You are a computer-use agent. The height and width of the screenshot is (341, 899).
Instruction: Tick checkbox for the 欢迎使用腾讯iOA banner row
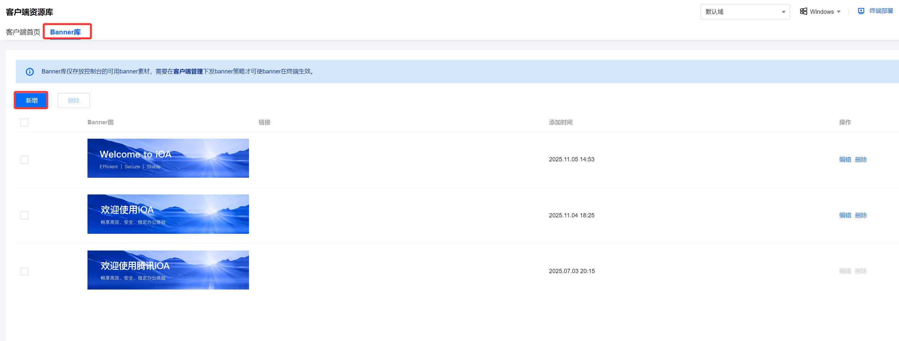tap(25, 271)
